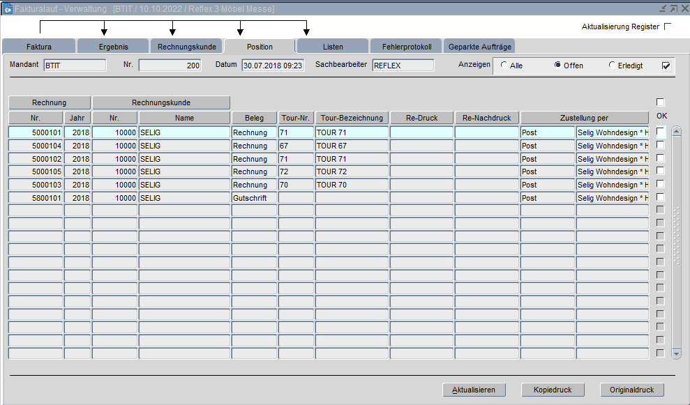Open the Fehlerprotokoll tab
Screen dimensions: 690x405
[x=407, y=47]
